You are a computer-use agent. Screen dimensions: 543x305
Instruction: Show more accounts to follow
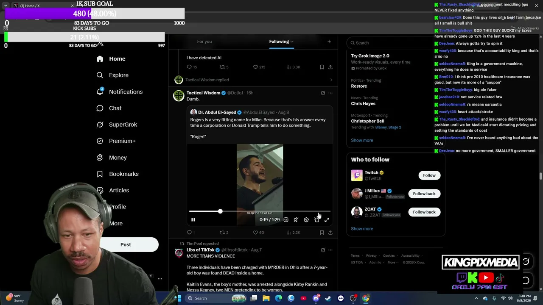[x=362, y=229]
